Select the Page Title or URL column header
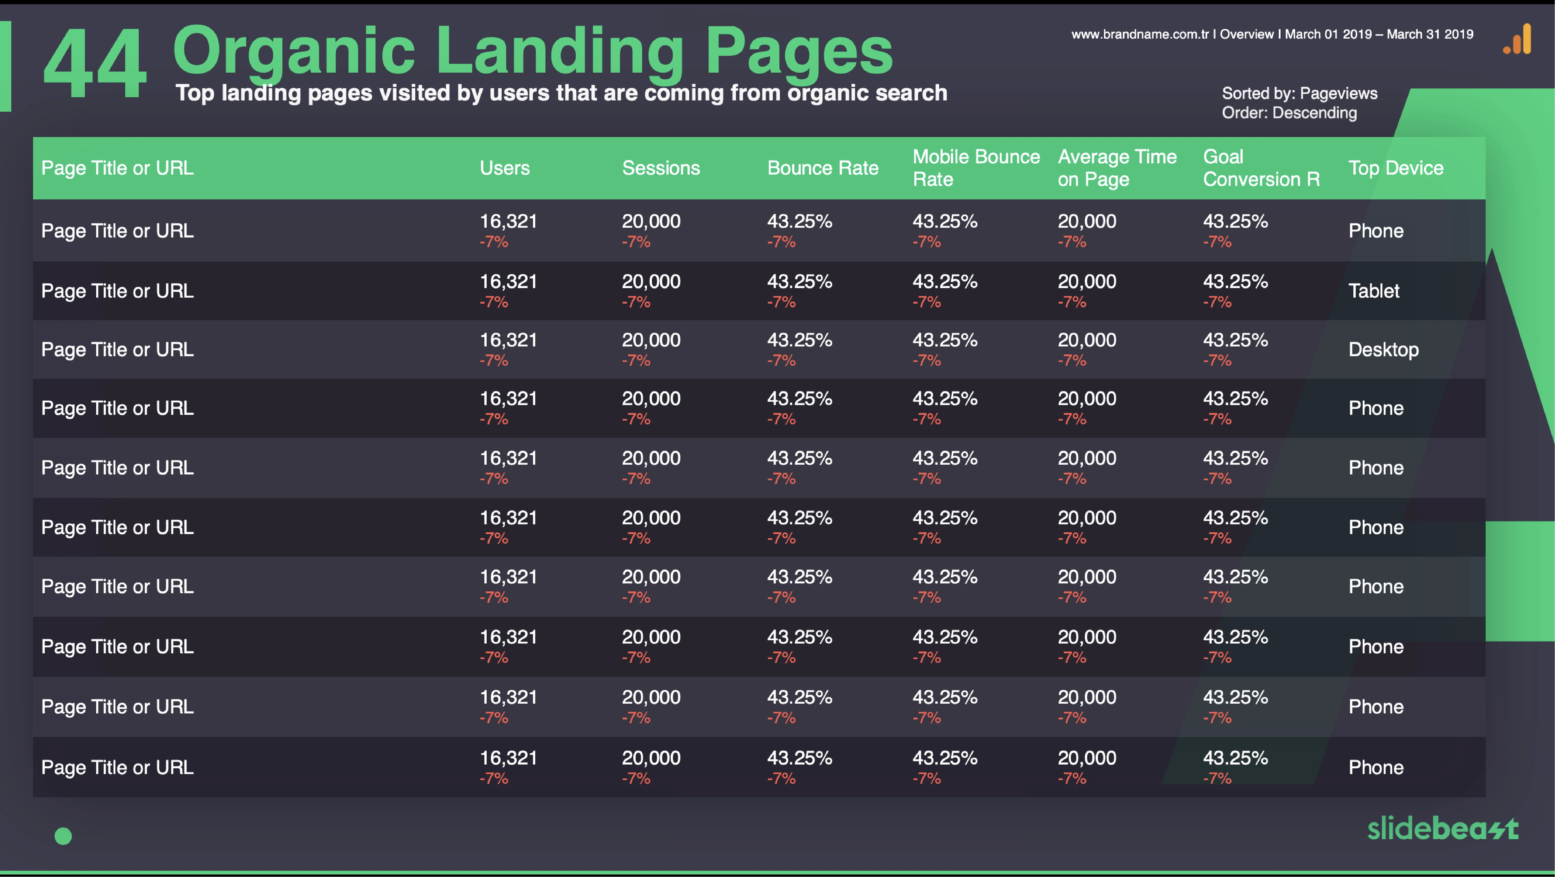The height and width of the screenshot is (877, 1555). (x=118, y=168)
